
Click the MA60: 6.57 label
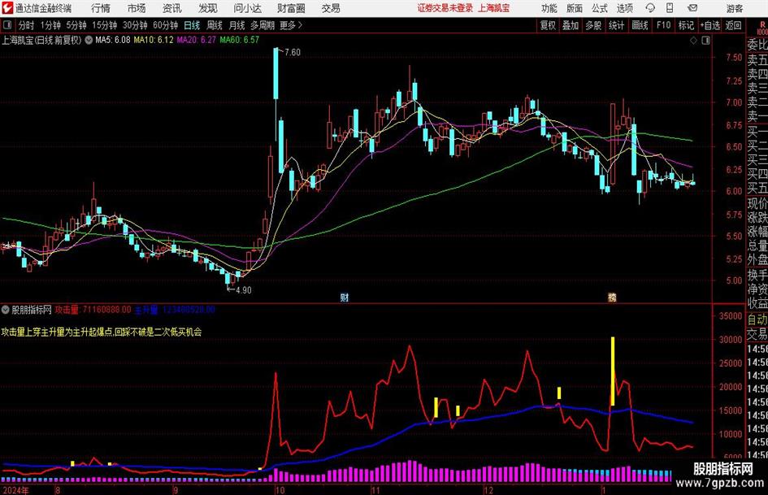point(240,40)
